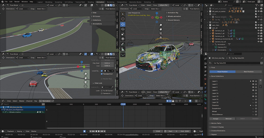Select the Move tool in viewport toolbar

123,24
